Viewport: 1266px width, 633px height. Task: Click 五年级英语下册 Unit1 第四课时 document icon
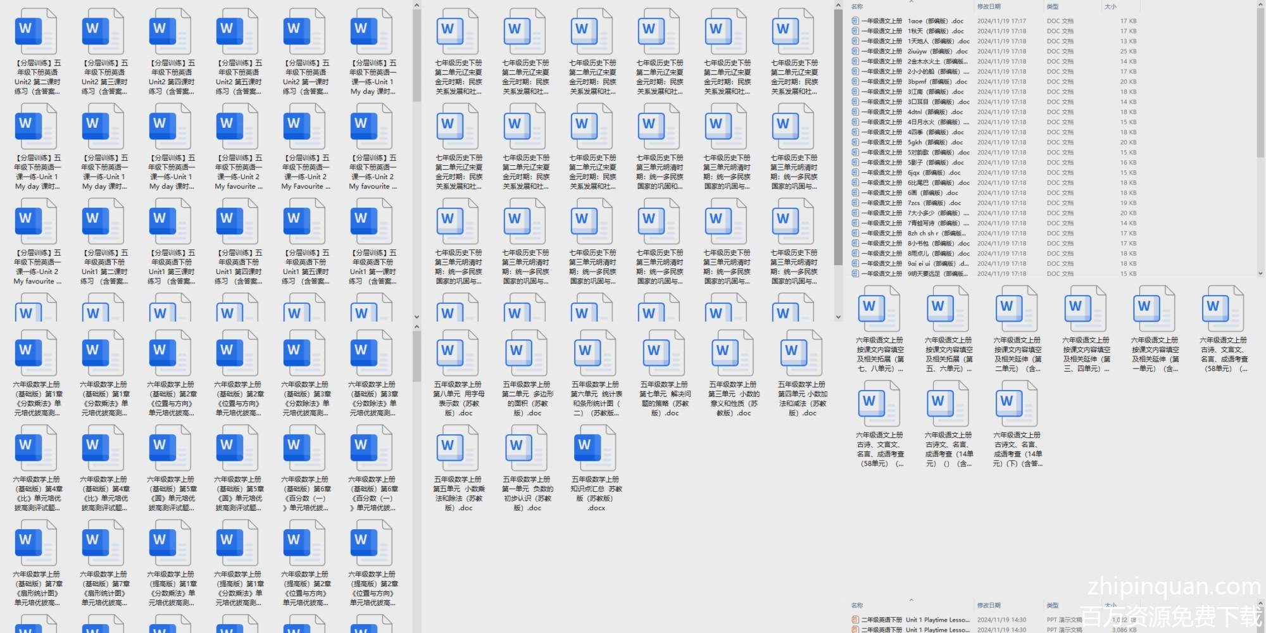[239, 222]
